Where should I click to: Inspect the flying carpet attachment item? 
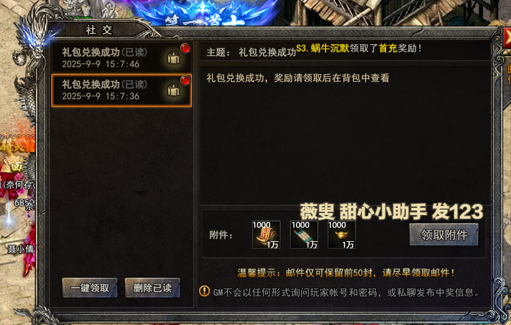[x=266, y=235]
